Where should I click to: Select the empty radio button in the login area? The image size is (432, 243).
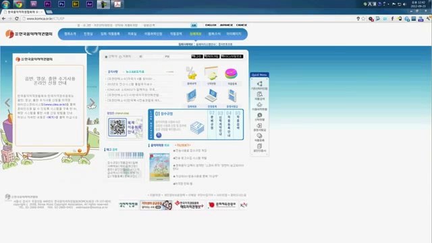coord(120,57)
